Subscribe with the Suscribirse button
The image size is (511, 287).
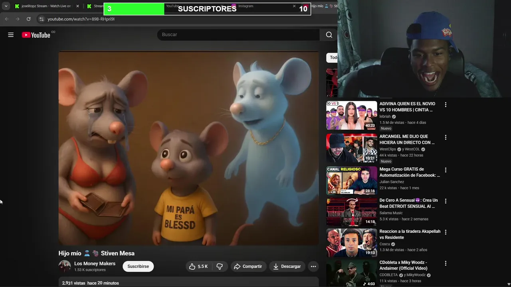tap(138, 266)
